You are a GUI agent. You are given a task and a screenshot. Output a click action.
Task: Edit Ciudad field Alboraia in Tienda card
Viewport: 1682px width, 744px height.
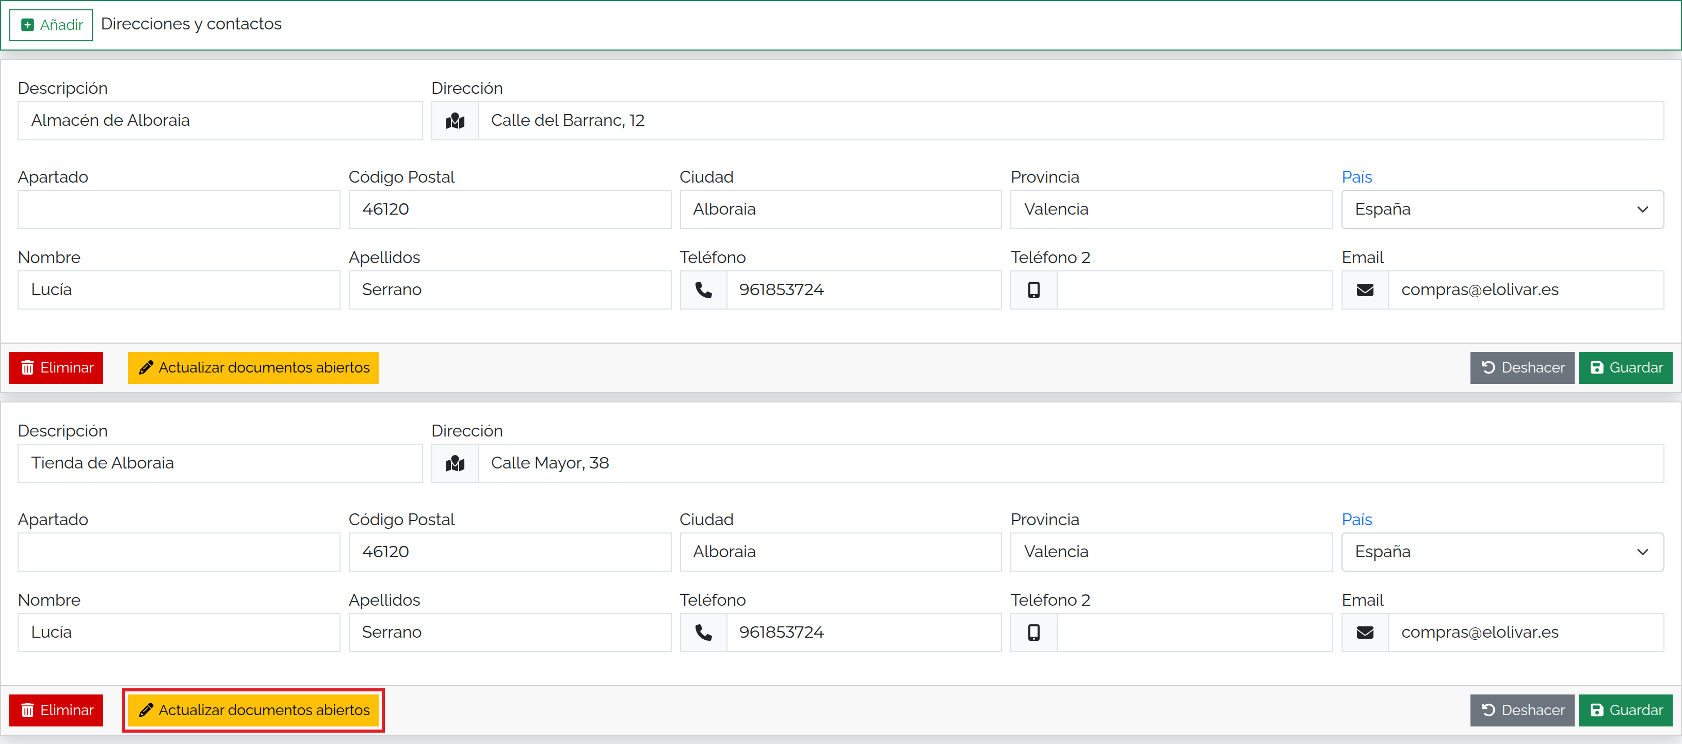click(x=840, y=552)
